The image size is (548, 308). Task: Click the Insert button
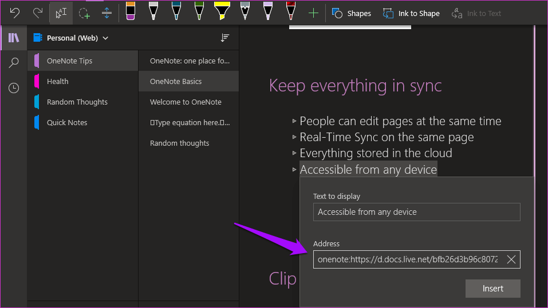[x=493, y=289]
